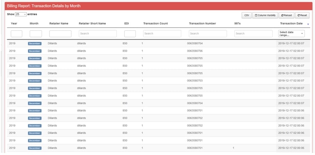Click the CSV export button

[247, 15]
